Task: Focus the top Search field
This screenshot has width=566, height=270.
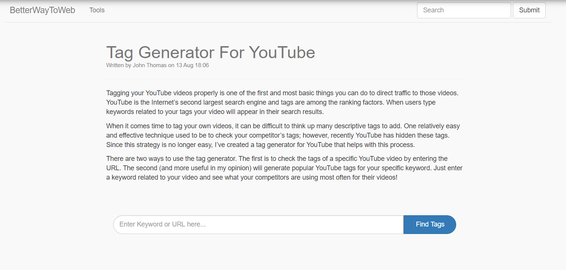Action: (x=464, y=10)
